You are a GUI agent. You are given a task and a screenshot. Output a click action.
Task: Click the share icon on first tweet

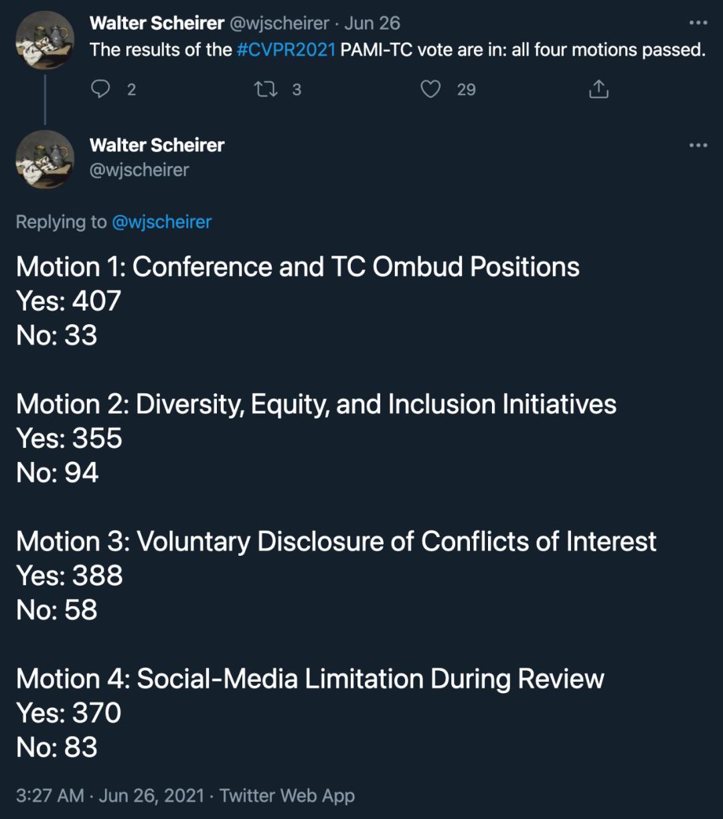coord(598,89)
